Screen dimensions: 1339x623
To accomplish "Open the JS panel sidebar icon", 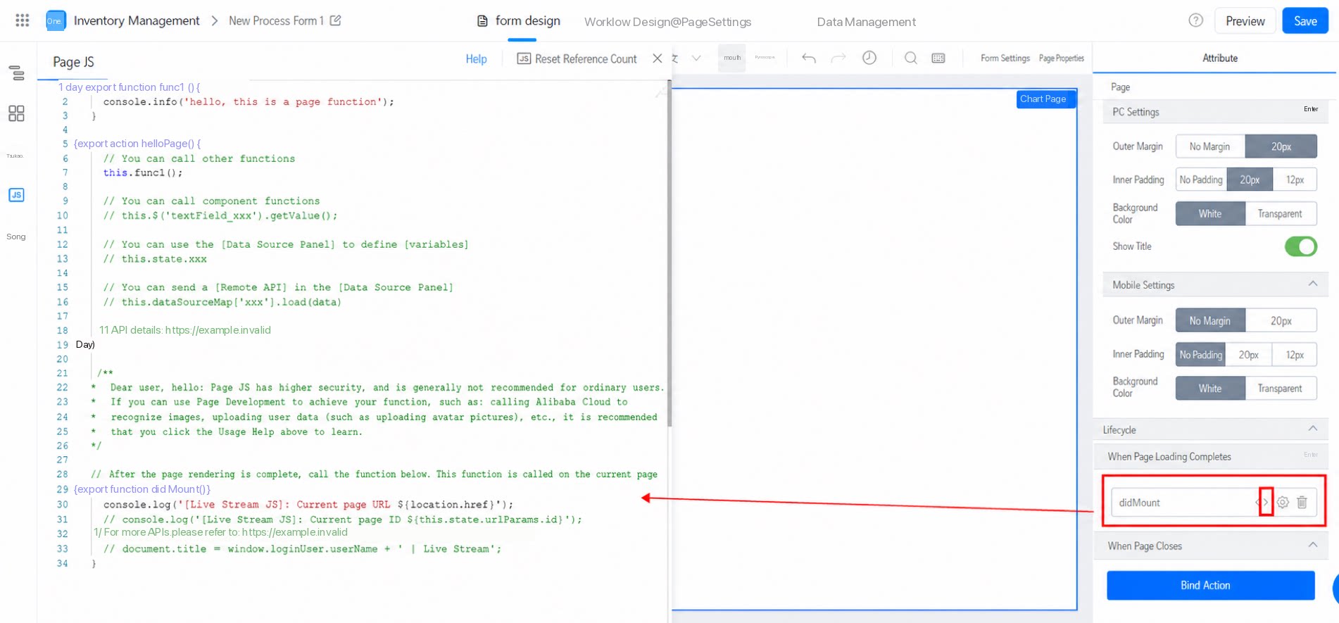I will (x=16, y=195).
